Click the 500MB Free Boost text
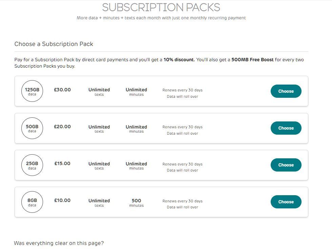 pos(252,60)
